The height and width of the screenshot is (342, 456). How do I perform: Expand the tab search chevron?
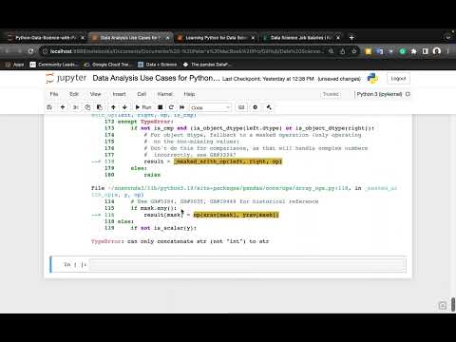[448, 38]
